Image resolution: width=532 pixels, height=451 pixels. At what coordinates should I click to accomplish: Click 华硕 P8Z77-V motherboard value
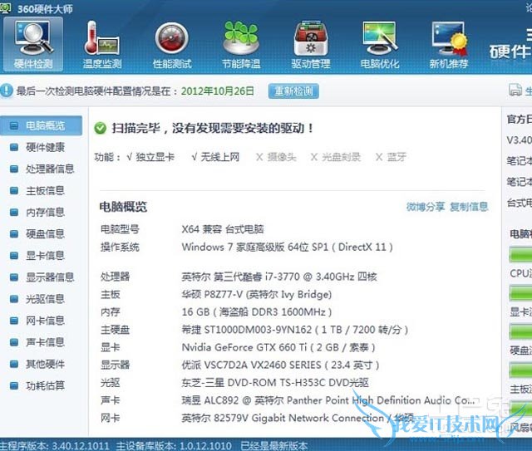pyautogui.click(x=257, y=294)
